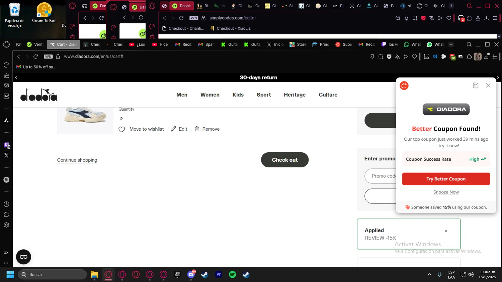Open sidebar settings gear icon

tap(6, 225)
